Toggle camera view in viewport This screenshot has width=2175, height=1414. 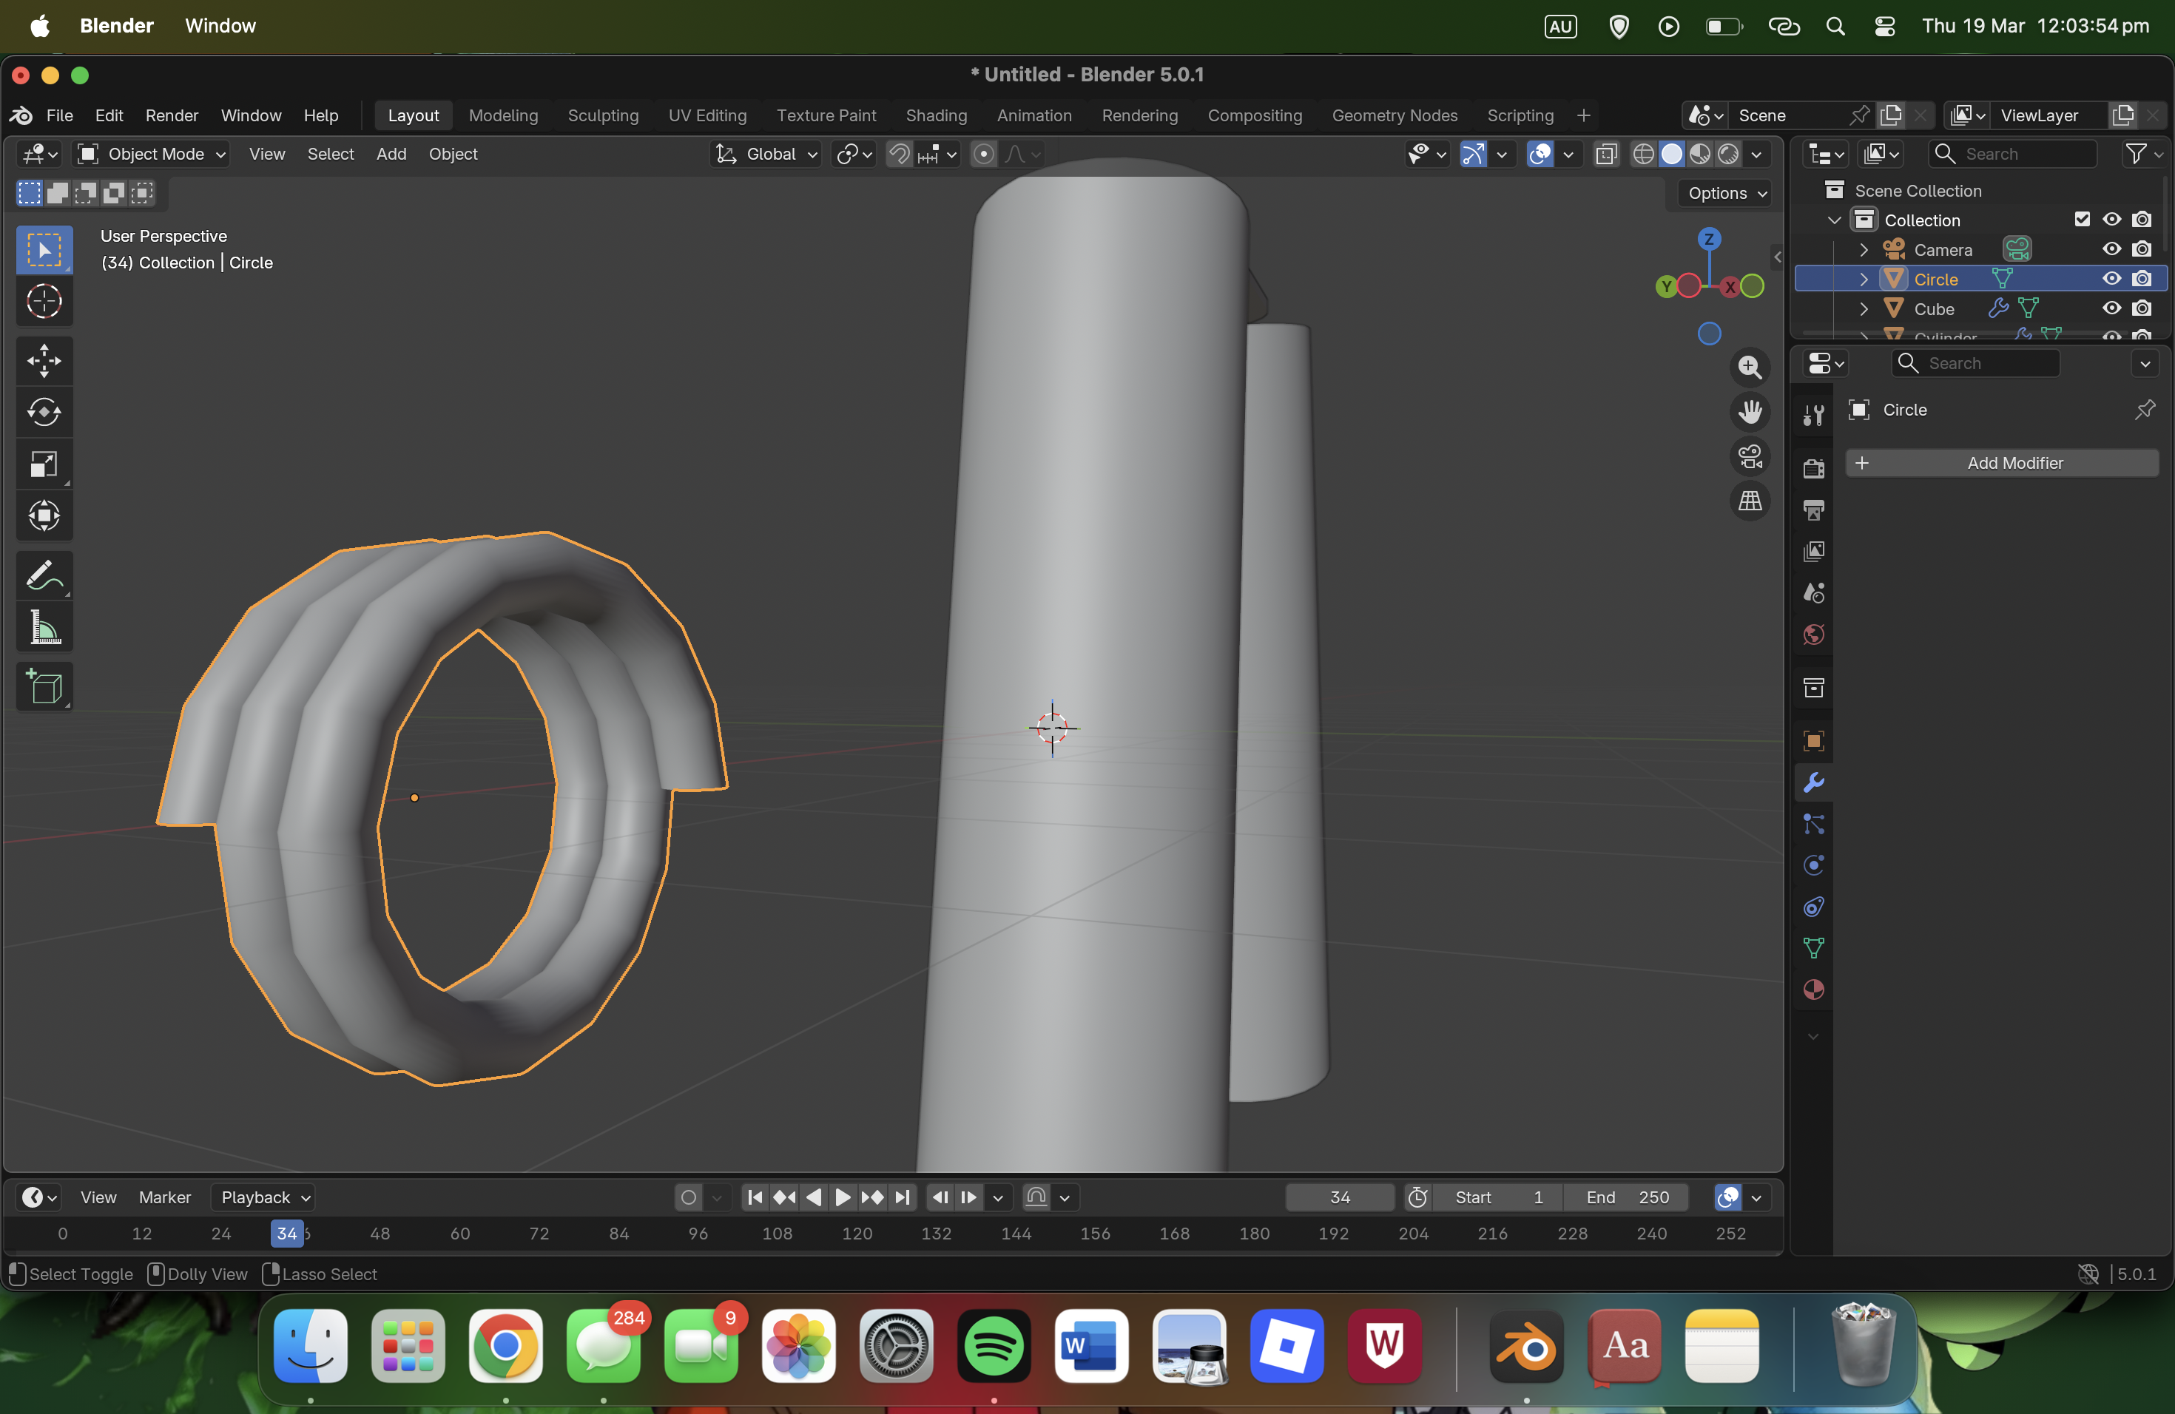1749,457
